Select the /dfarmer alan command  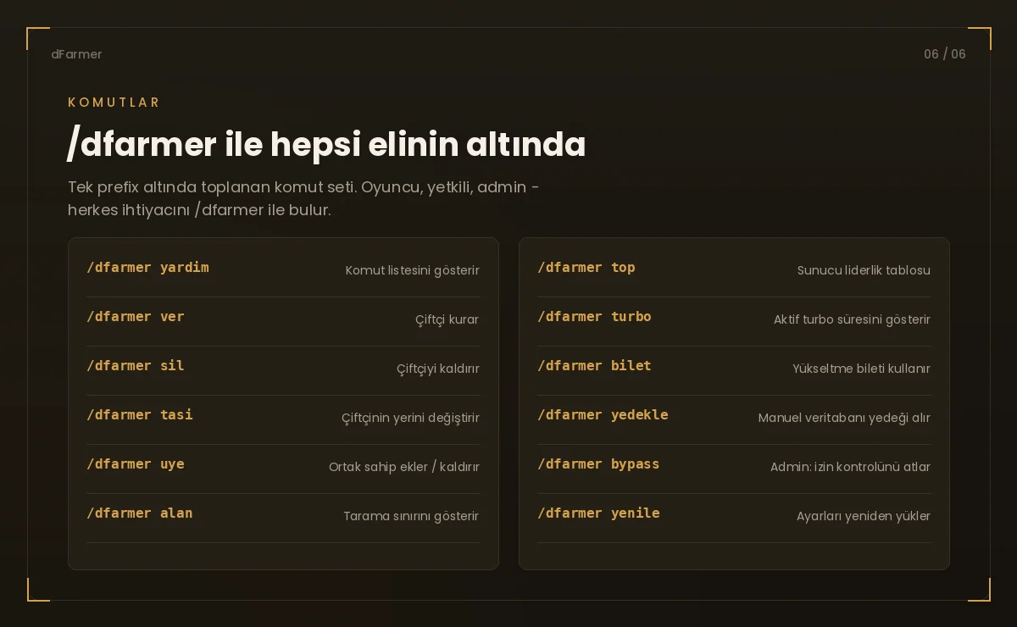point(140,513)
